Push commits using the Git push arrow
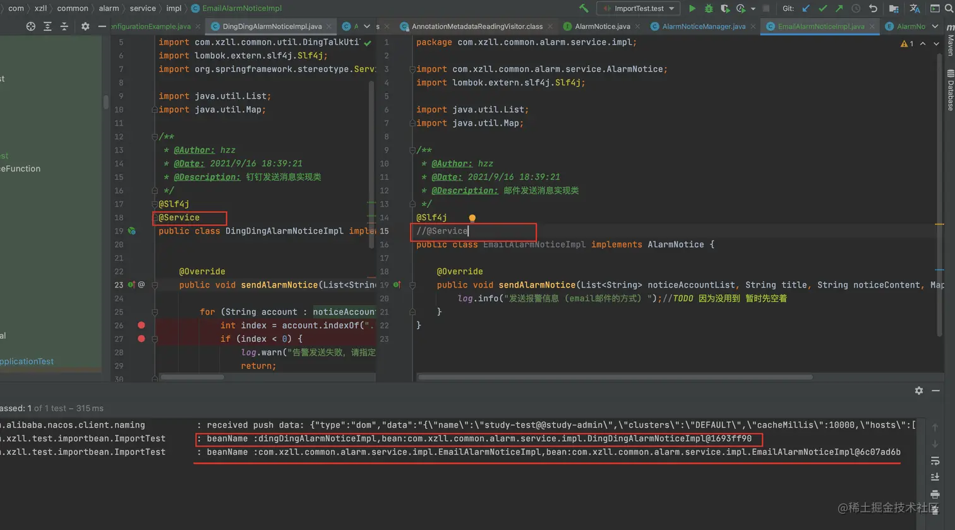 839,9
